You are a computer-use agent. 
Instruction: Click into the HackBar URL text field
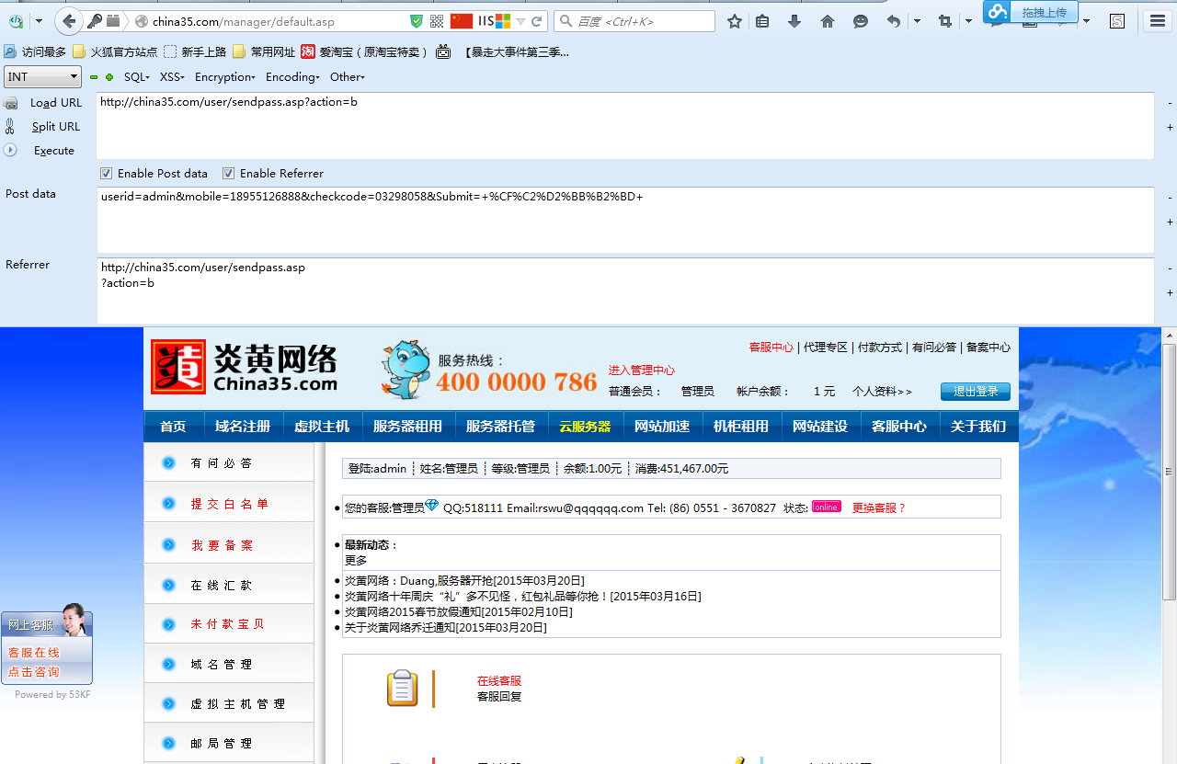click(x=625, y=126)
